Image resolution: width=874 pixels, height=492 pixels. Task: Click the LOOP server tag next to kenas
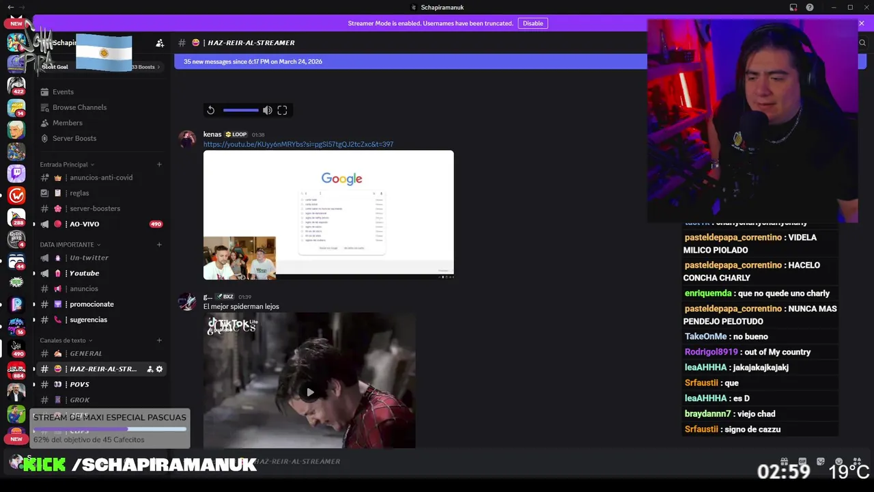point(236,135)
